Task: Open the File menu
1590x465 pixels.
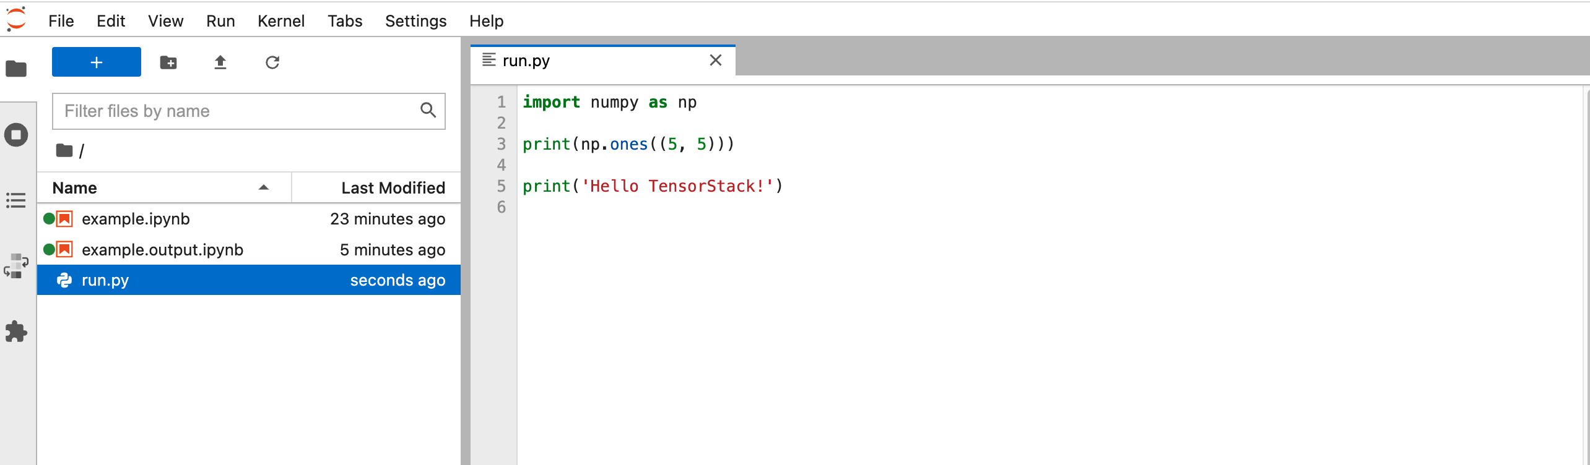Action: tap(61, 21)
